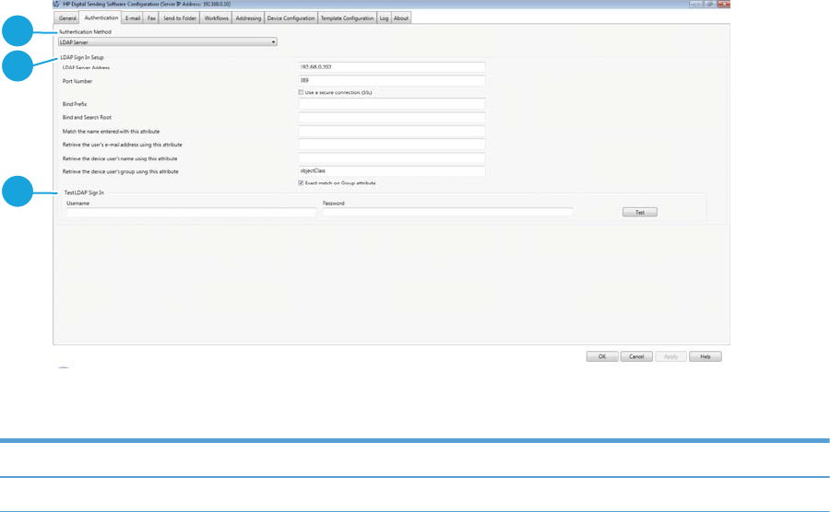Viewport: 830px width, 512px height.
Task: Go to Send to Folder tab
Action: [180, 18]
